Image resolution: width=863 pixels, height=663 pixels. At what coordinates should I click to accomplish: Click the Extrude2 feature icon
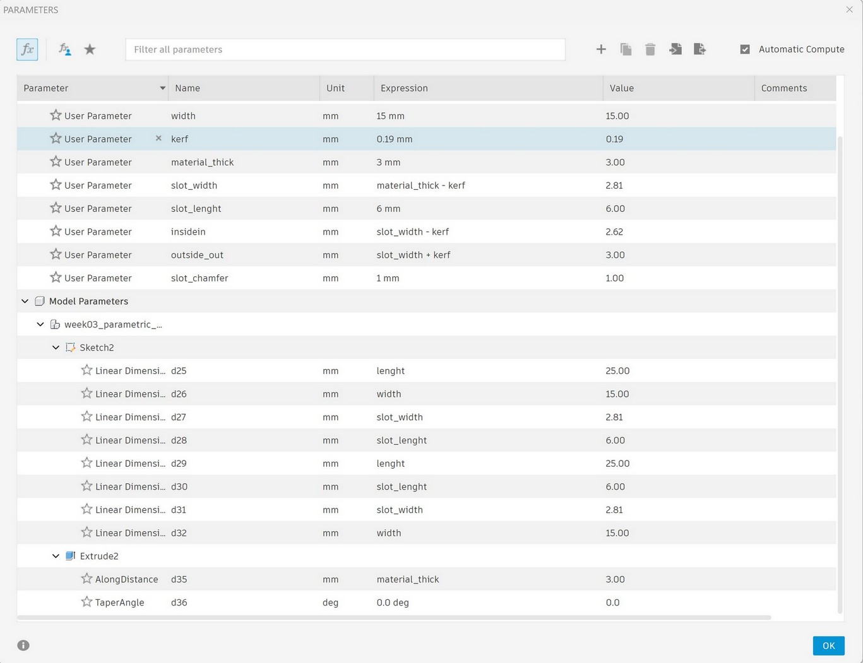pos(70,556)
